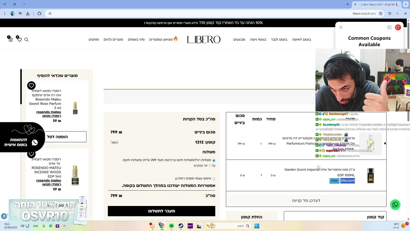Select self-pickup from Ramat Gan radio option

tap(214, 179)
